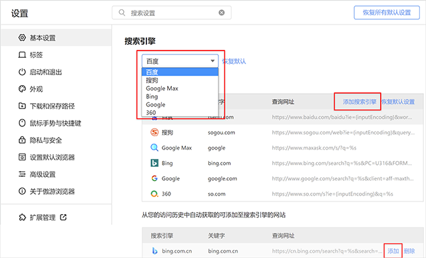Click the 搜狗 logo icon in the table
The width and height of the screenshot is (426, 258).
(x=154, y=132)
